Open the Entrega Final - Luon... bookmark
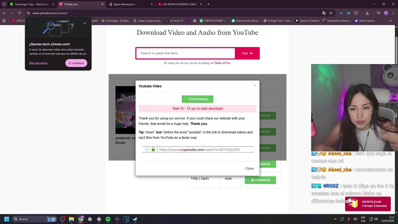 278,21
